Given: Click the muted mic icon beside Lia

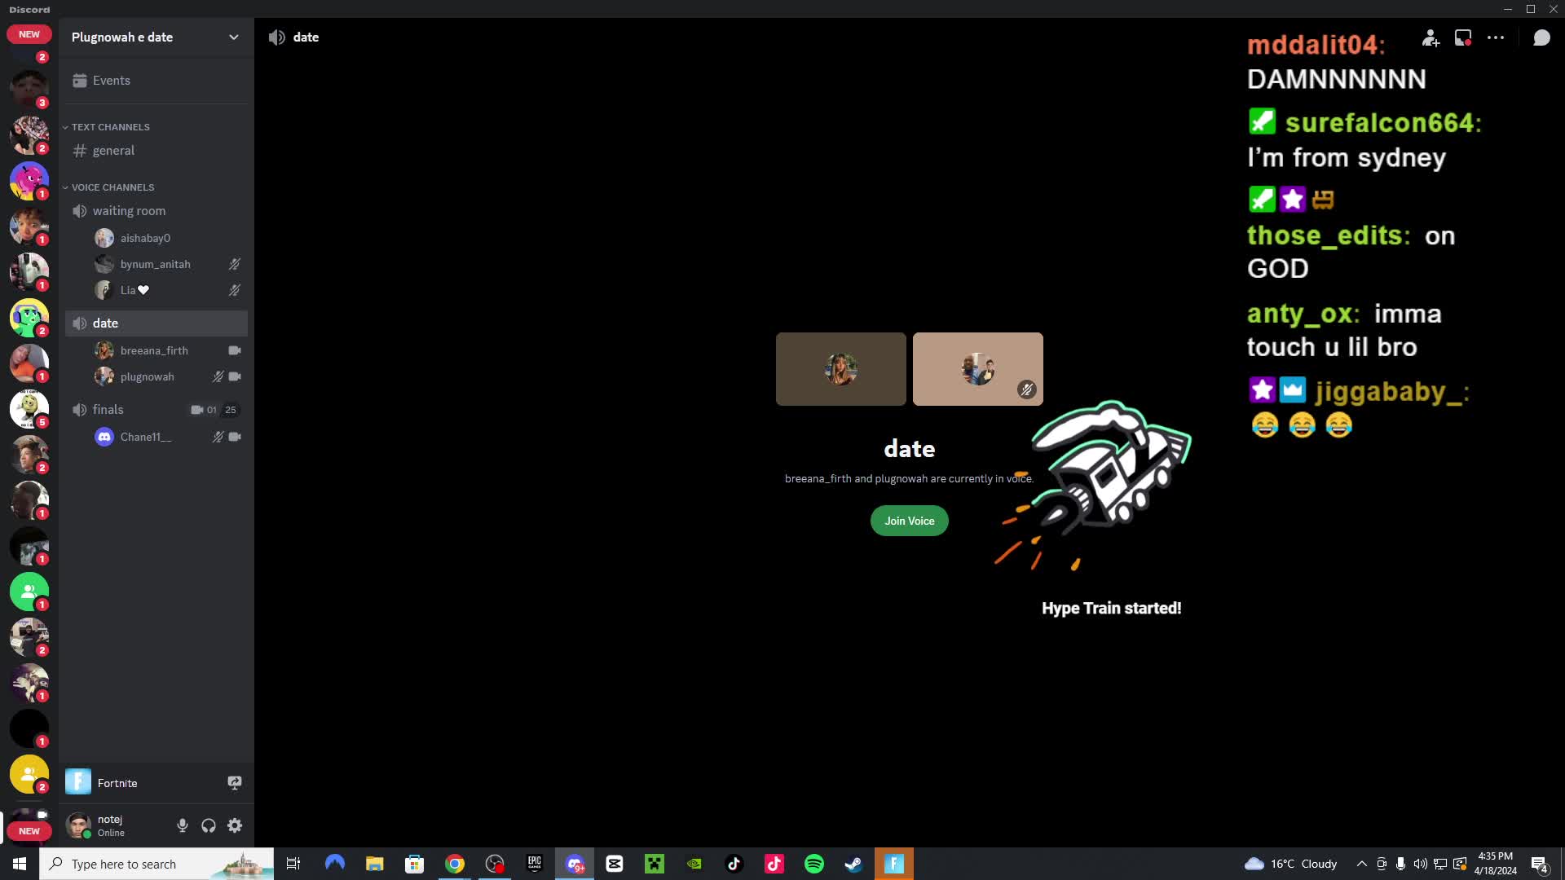Looking at the screenshot, I should 234,290.
